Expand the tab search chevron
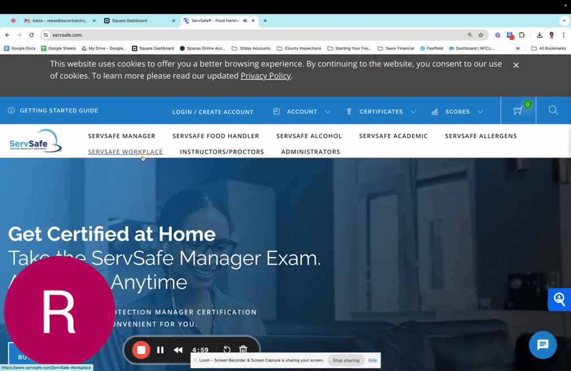Viewport: 571px width, 371px height. click(x=564, y=21)
